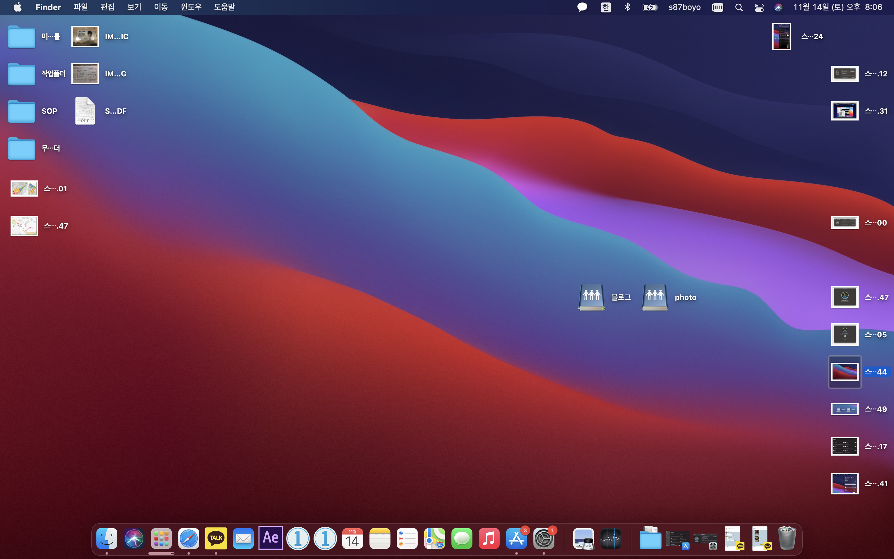Launch Adobe After Effects in the Dock
This screenshot has width=894, height=559.
point(270,538)
